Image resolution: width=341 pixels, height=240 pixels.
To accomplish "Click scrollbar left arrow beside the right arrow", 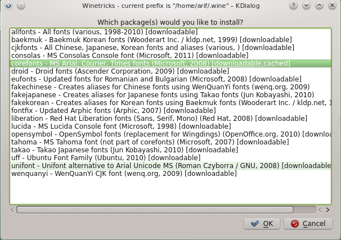I will pyautogui.click(x=320, y=210).
